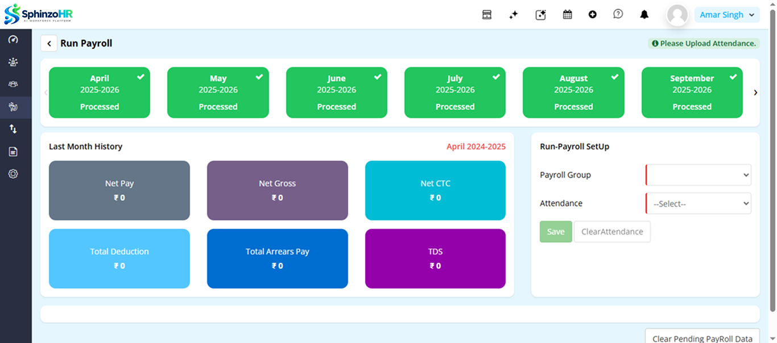Image resolution: width=777 pixels, height=343 pixels.
Task: Click the TDS summary card
Action: [x=435, y=258]
